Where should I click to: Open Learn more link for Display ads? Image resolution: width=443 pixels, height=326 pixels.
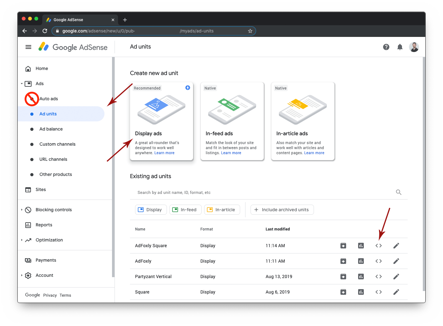[x=164, y=153]
